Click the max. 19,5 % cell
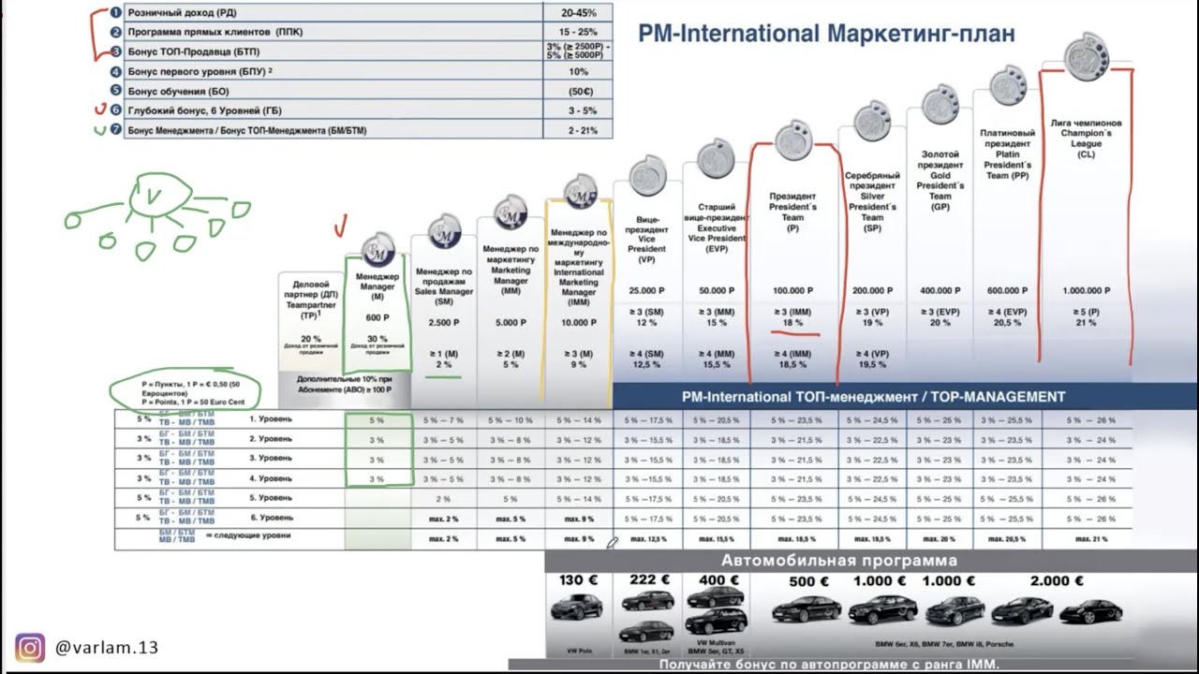Screen dimensions: 1199x674 click(872, 539)
